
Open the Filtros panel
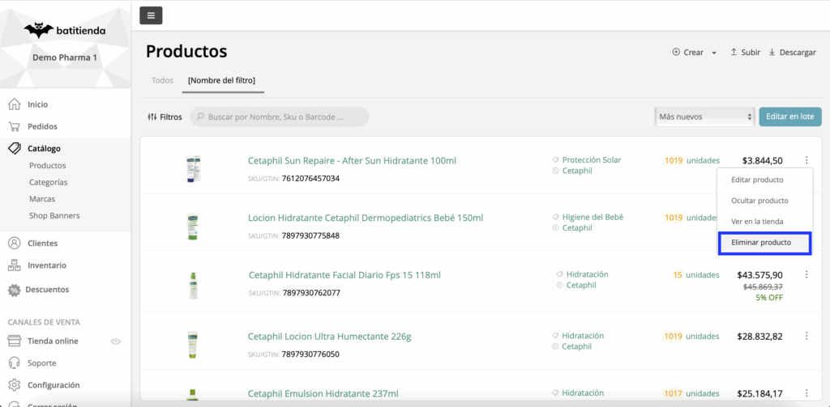point(165,117)
